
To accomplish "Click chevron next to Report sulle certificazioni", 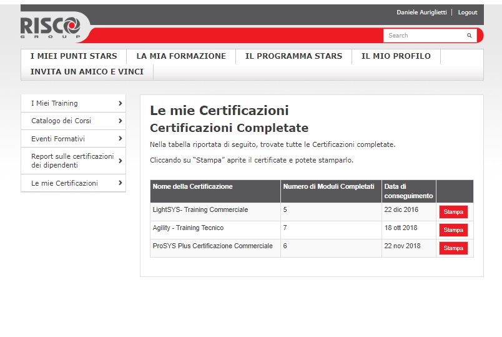I will point(121,161).
